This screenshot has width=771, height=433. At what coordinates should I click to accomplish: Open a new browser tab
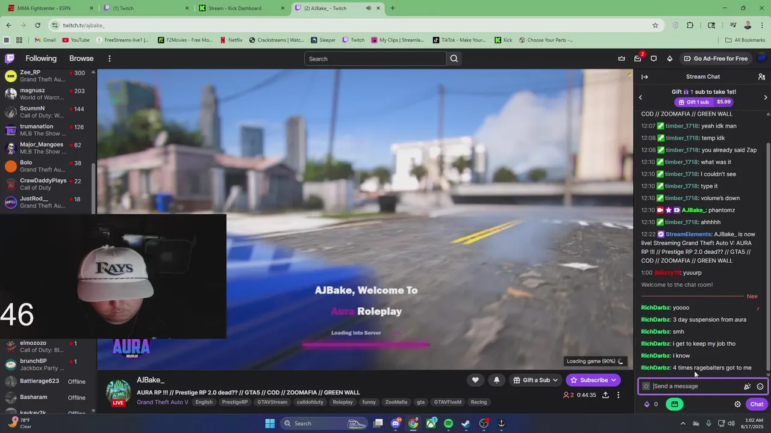pos(392,8)
